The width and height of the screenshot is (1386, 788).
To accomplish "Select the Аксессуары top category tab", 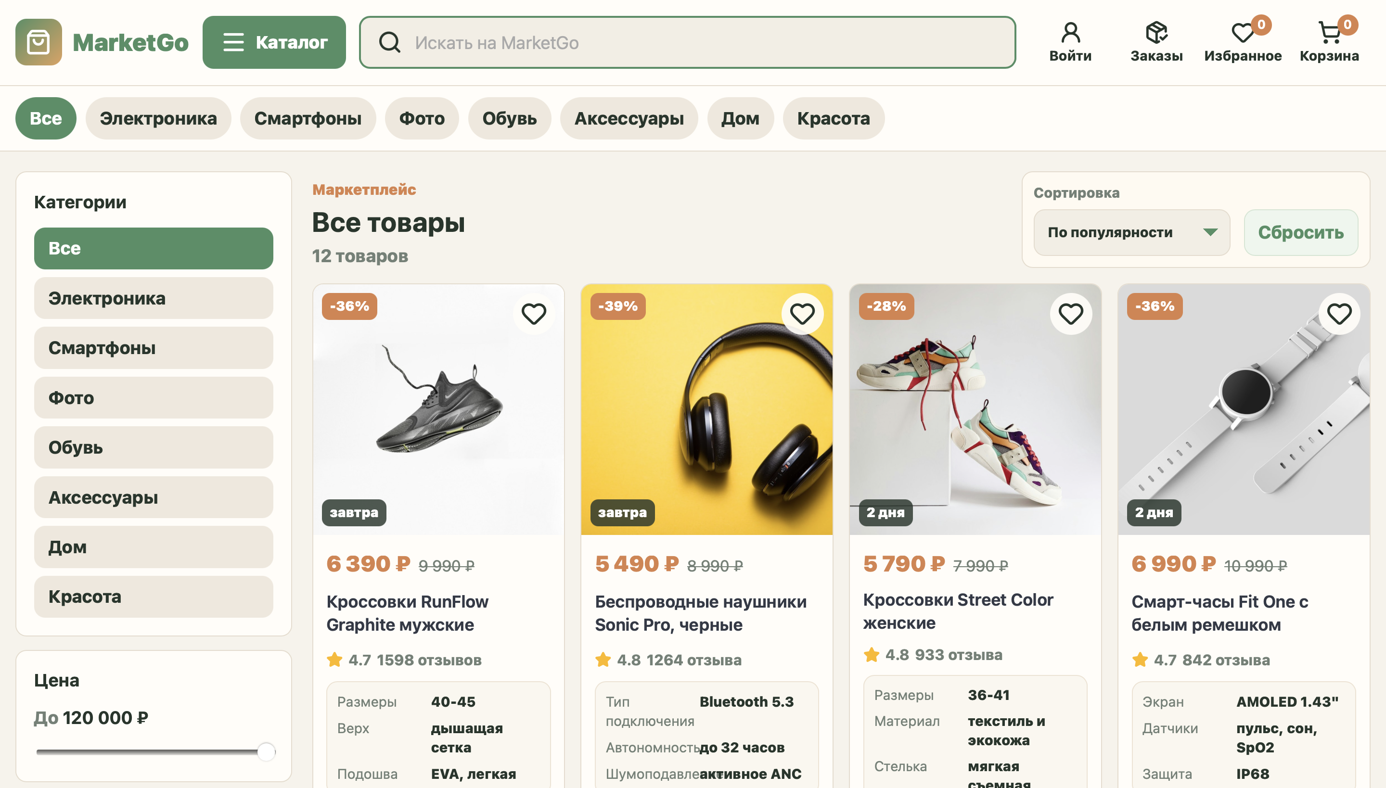I will coord(629,118).
